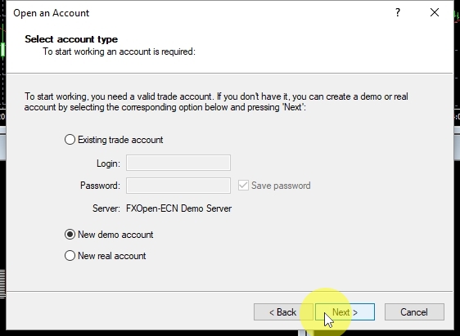Click the Select account type heading
This screenshot has width=460, height=336.
pyautogui.click(x=71, y=39)
